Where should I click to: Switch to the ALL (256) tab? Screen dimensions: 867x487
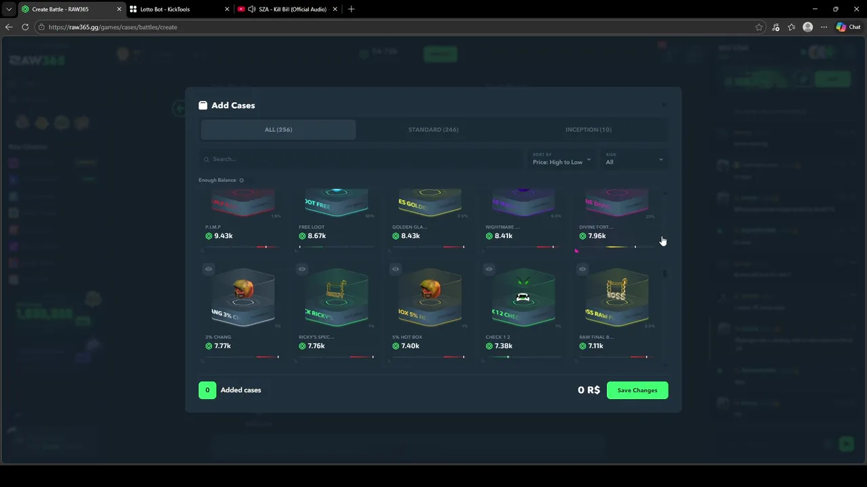(278, 129)
